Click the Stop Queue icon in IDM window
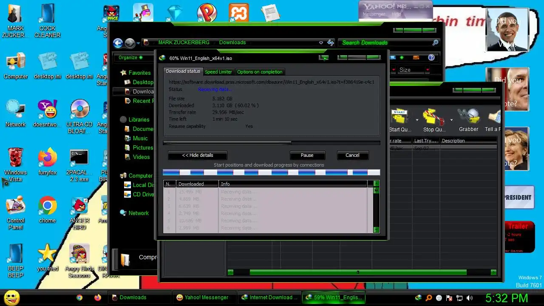 click(433, 117)
